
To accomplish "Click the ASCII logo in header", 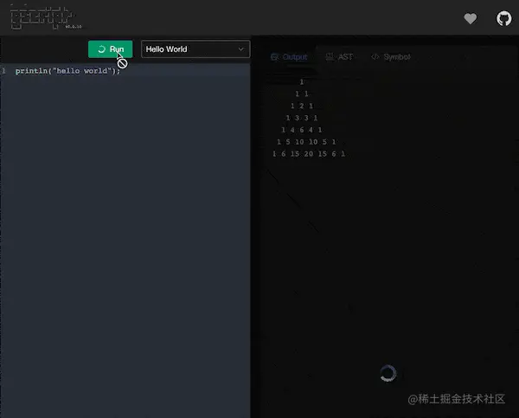I will click(x=46, y=17).
